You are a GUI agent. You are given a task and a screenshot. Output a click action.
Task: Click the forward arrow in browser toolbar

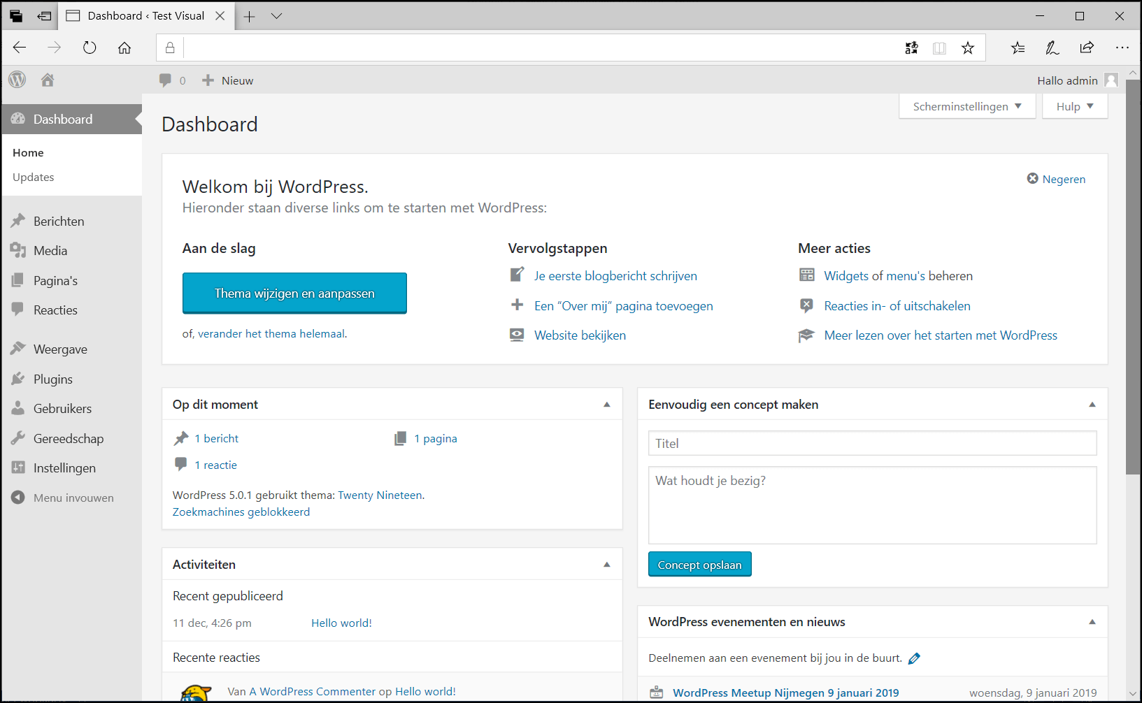click(x=54, y=48)
